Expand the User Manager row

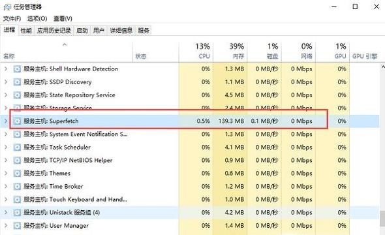coord(6,225)
